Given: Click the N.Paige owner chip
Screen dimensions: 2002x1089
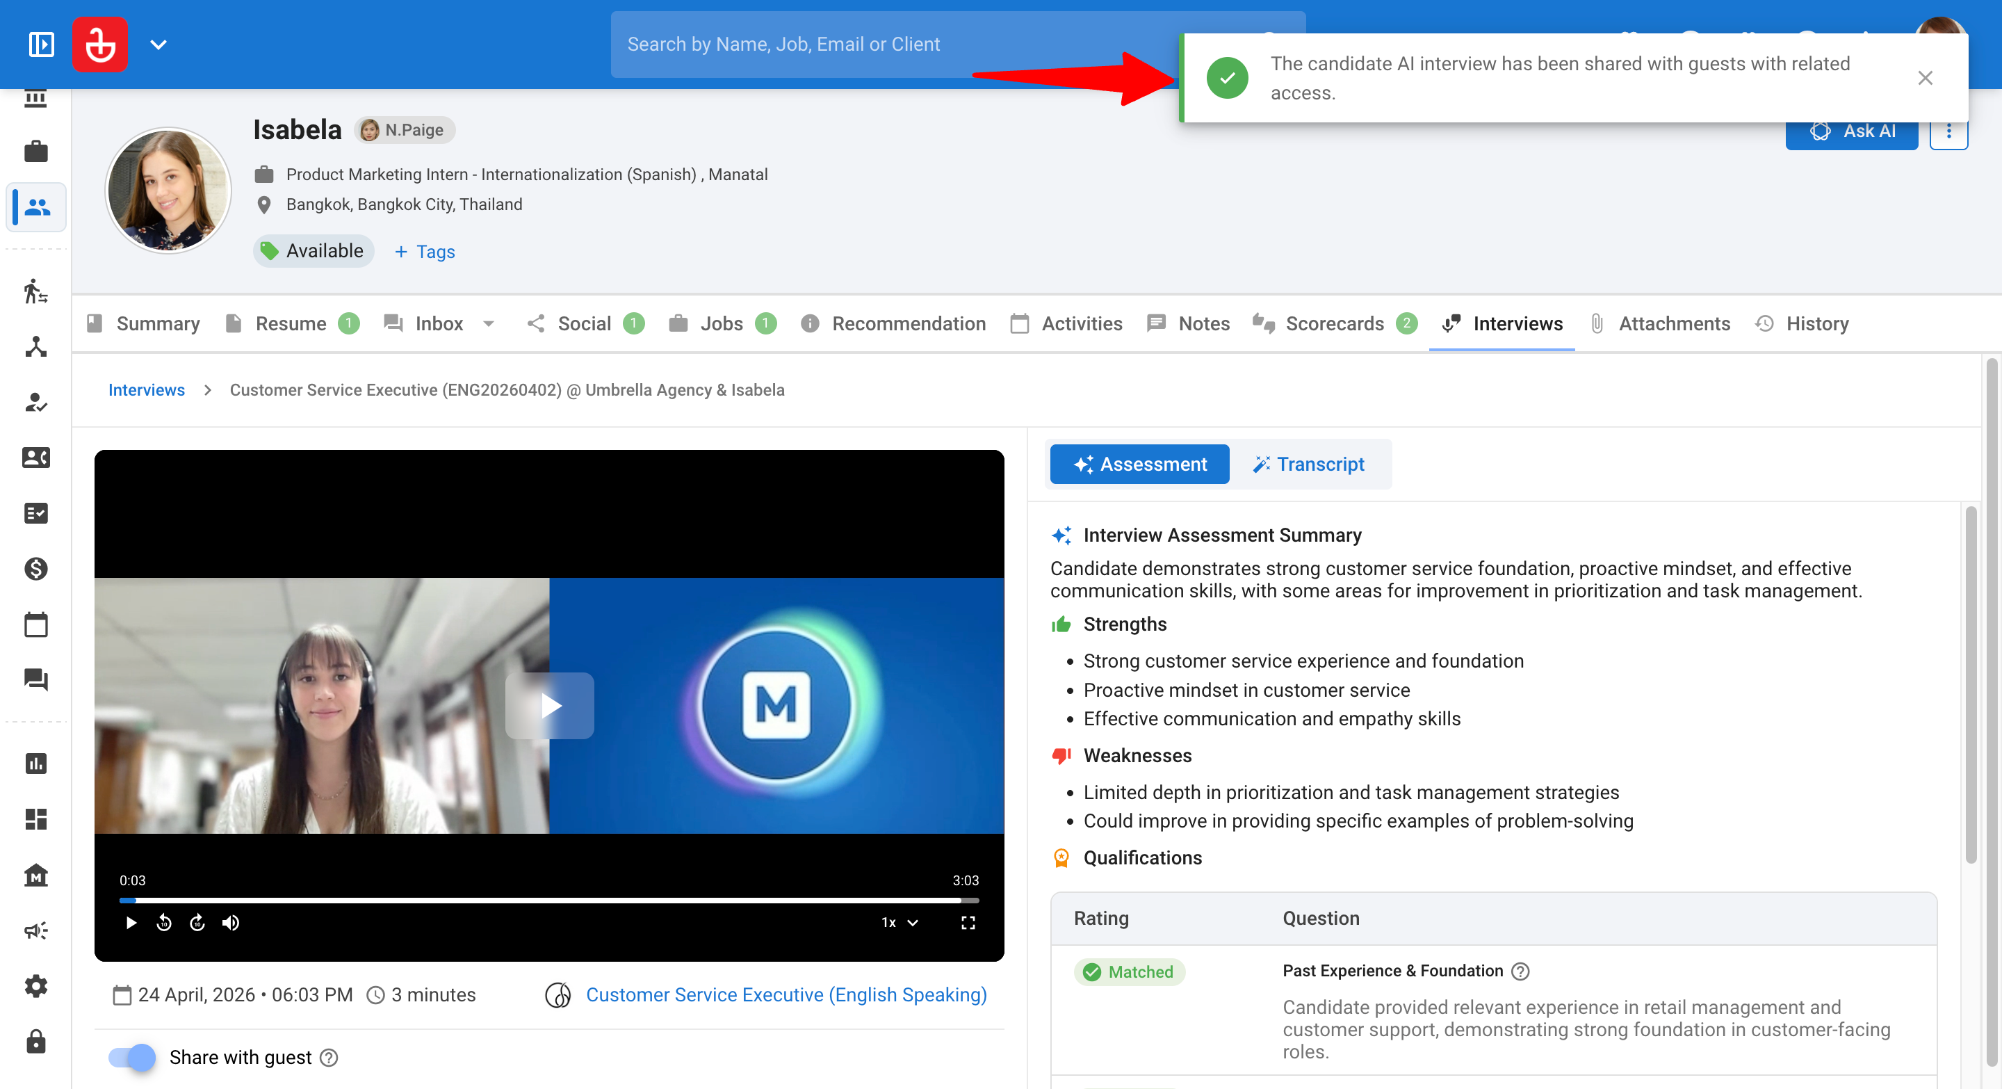Looking at the screenshot, I should [404, 130].
